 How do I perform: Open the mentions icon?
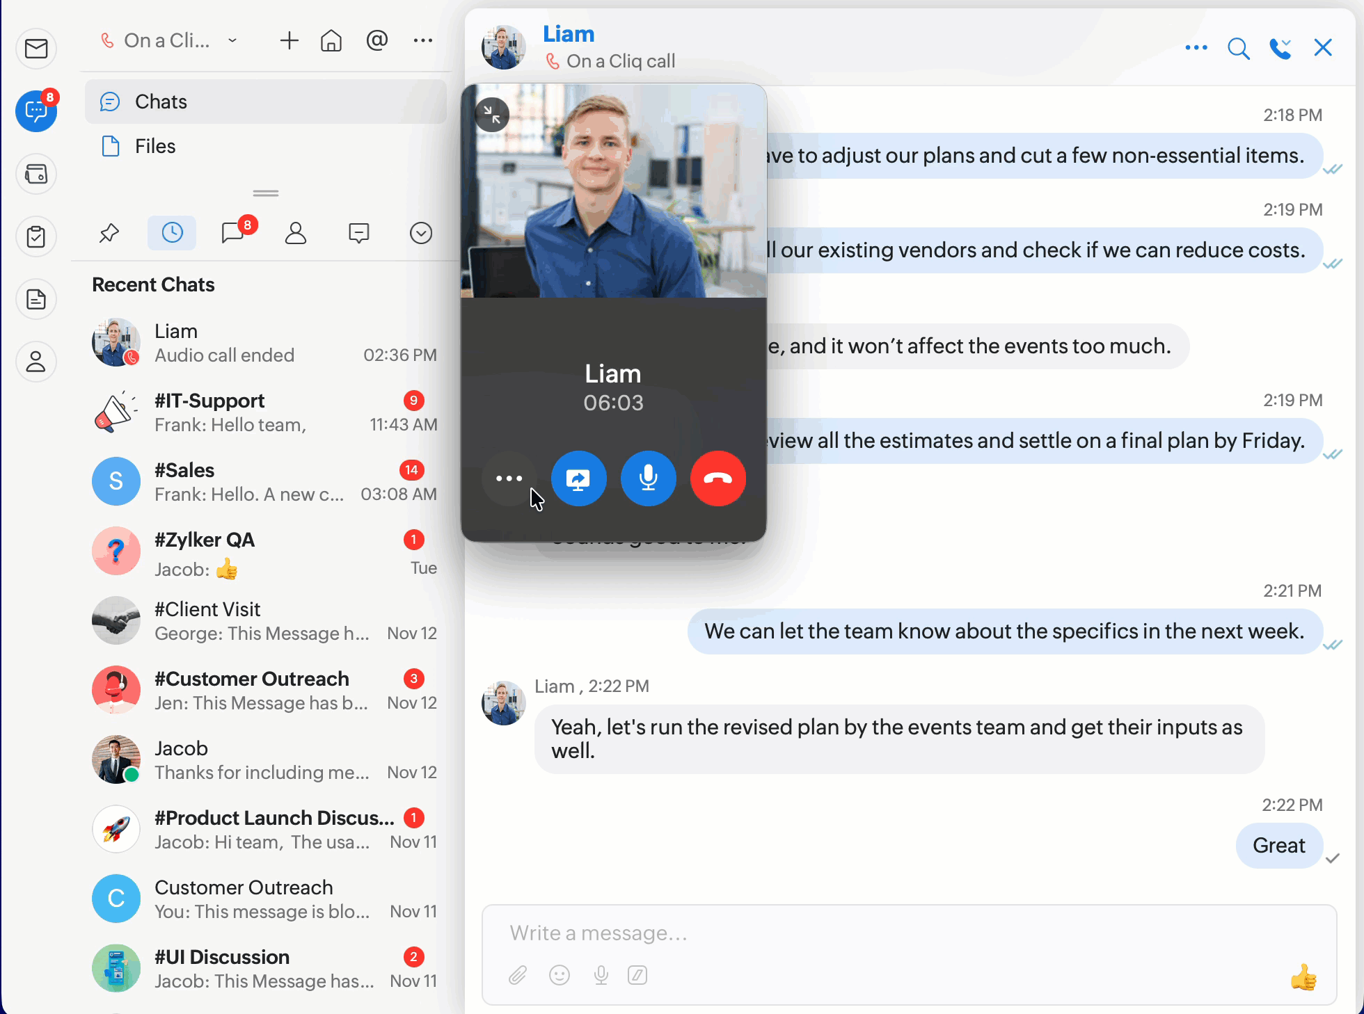tap(376, 41)
